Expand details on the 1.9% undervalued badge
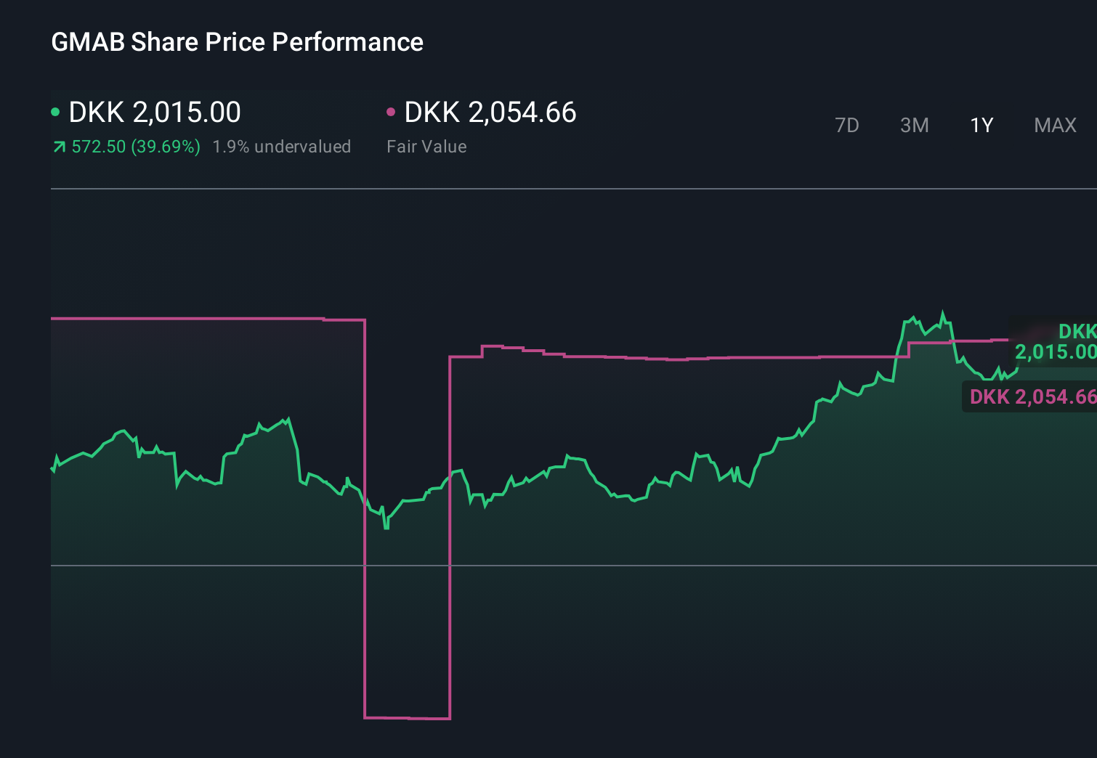 pos(282,146)
